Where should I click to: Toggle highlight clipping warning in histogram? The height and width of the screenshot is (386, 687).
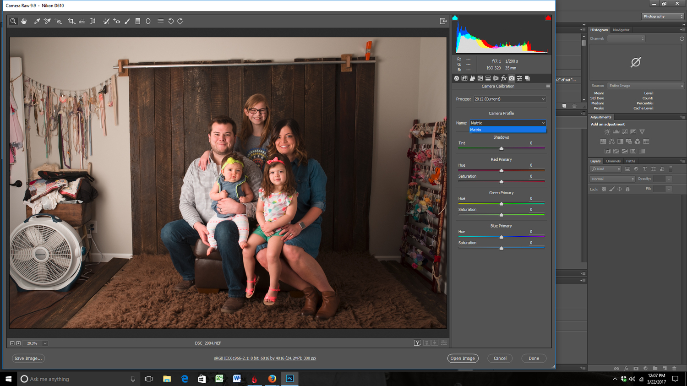(x=548, y=18)
